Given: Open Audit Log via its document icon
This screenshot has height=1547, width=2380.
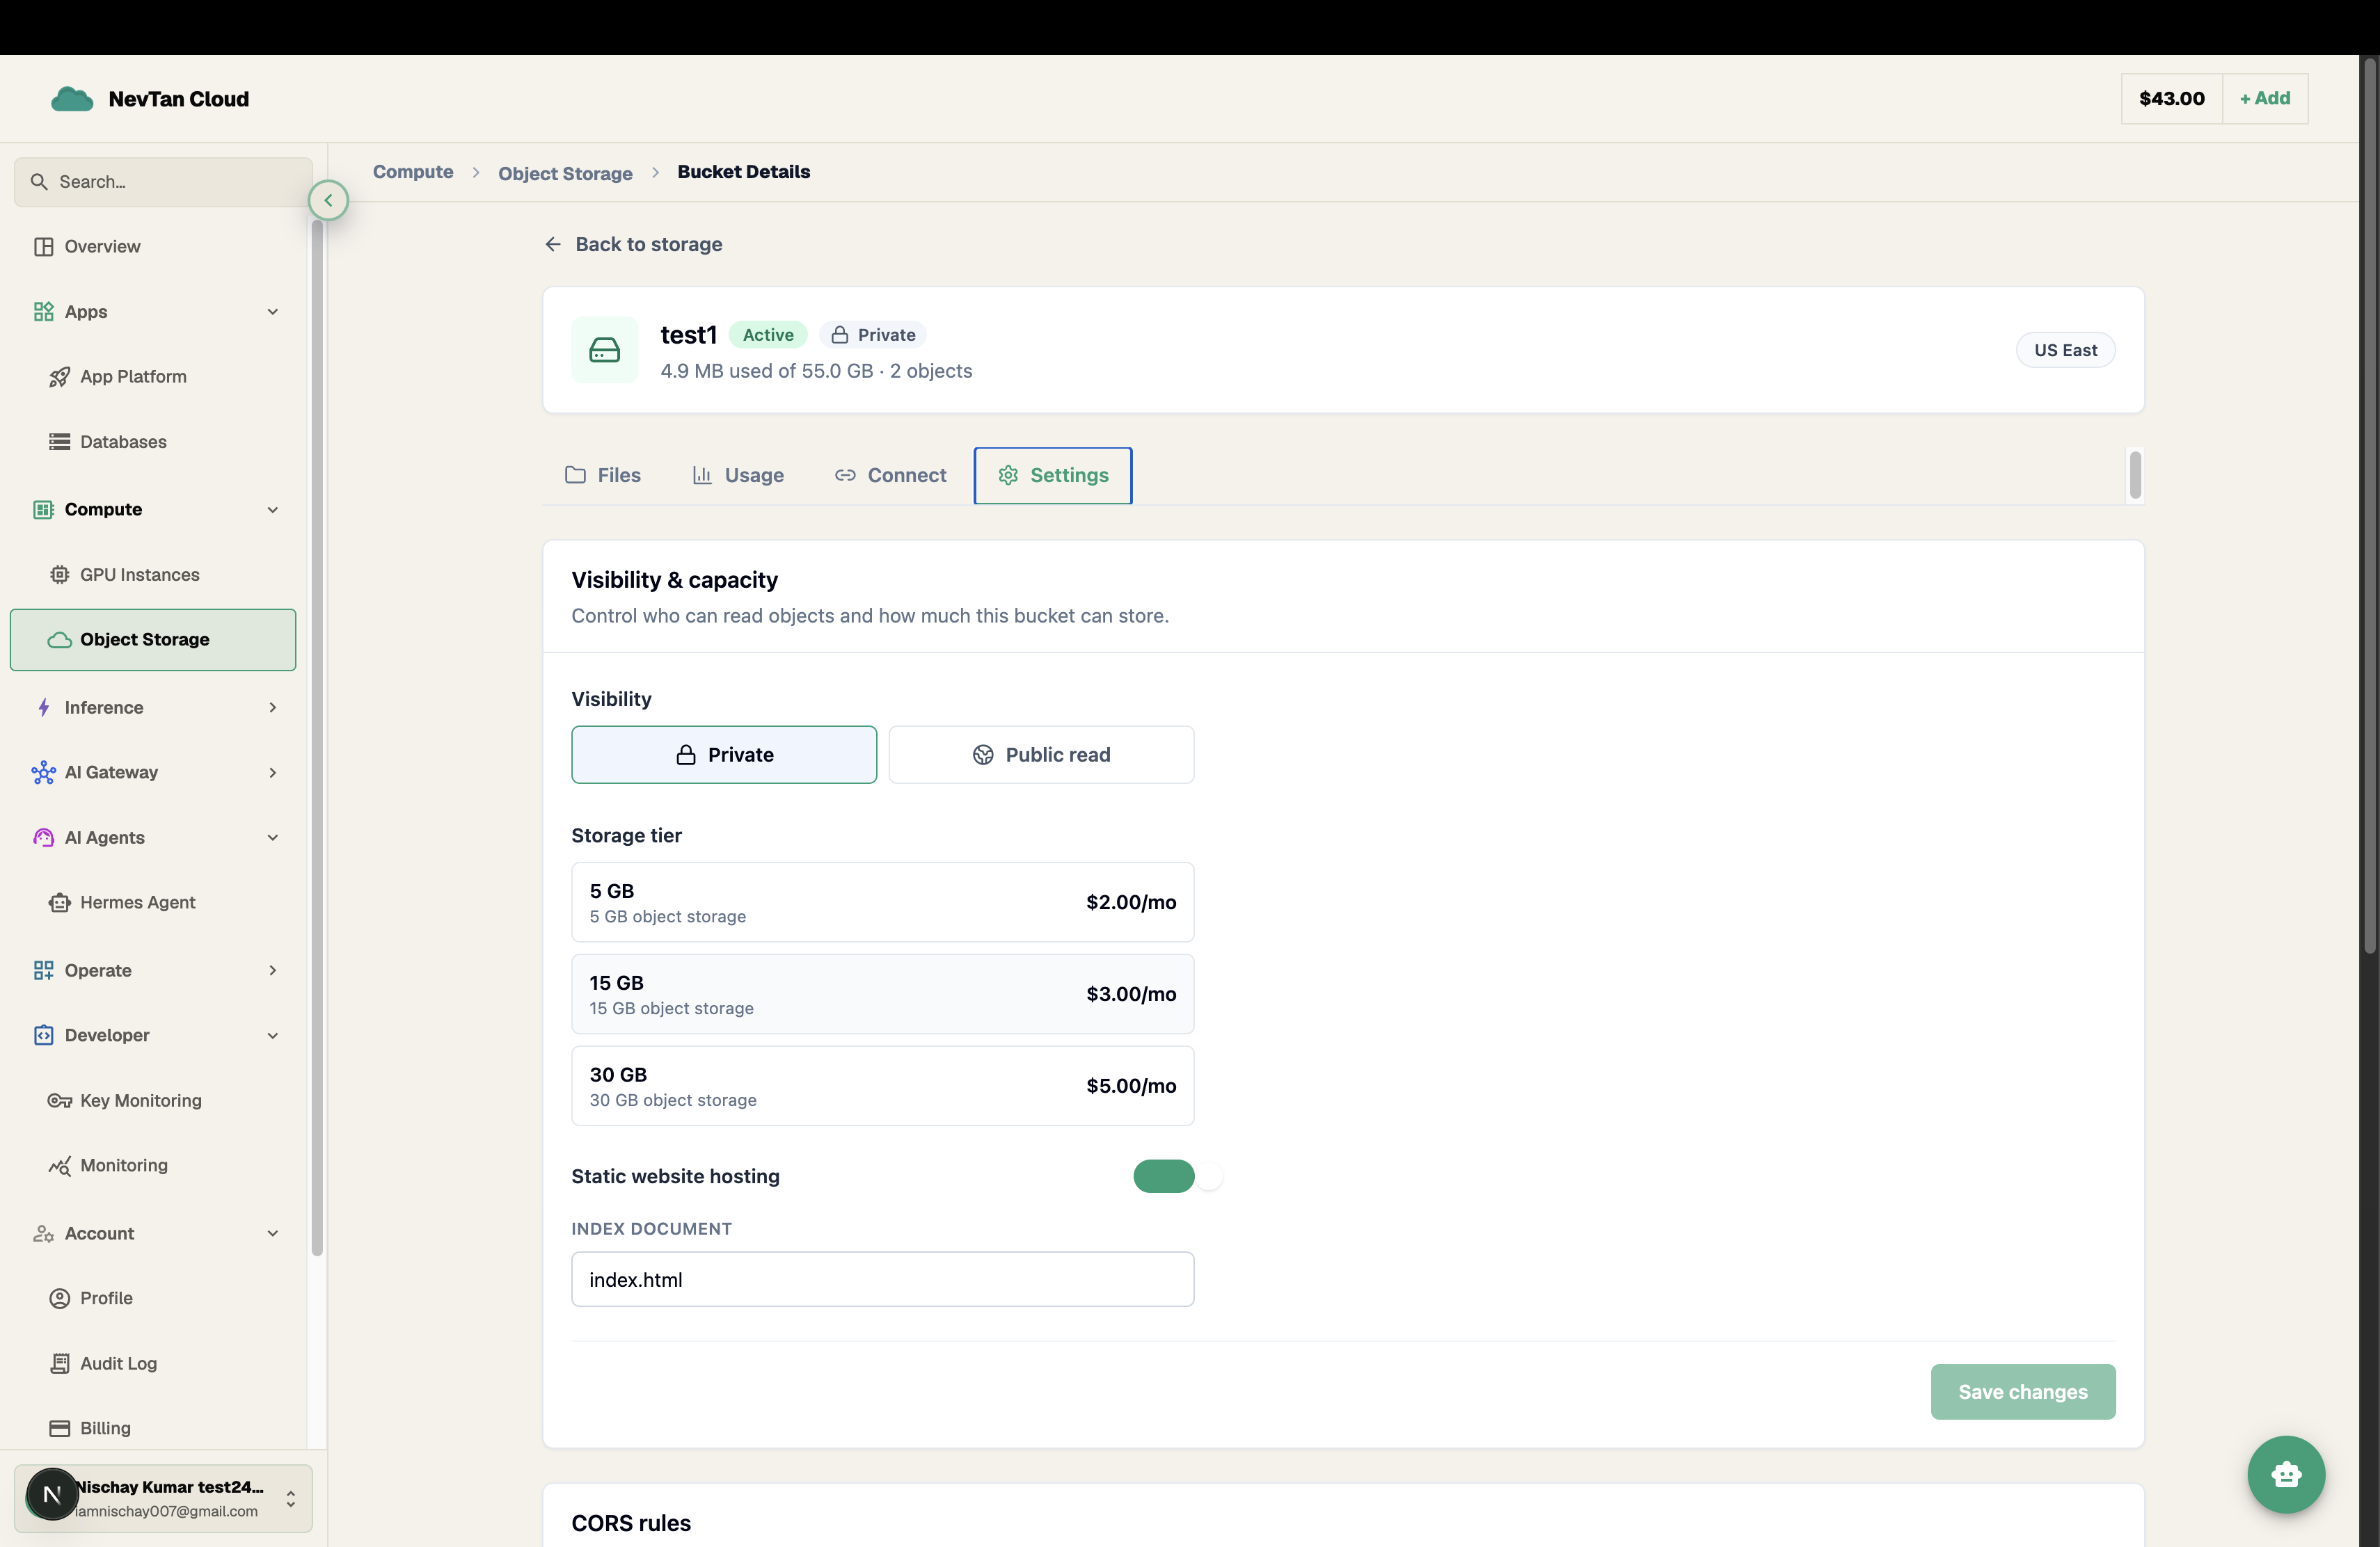Looking at the screenshot, I should (59, 1363).
